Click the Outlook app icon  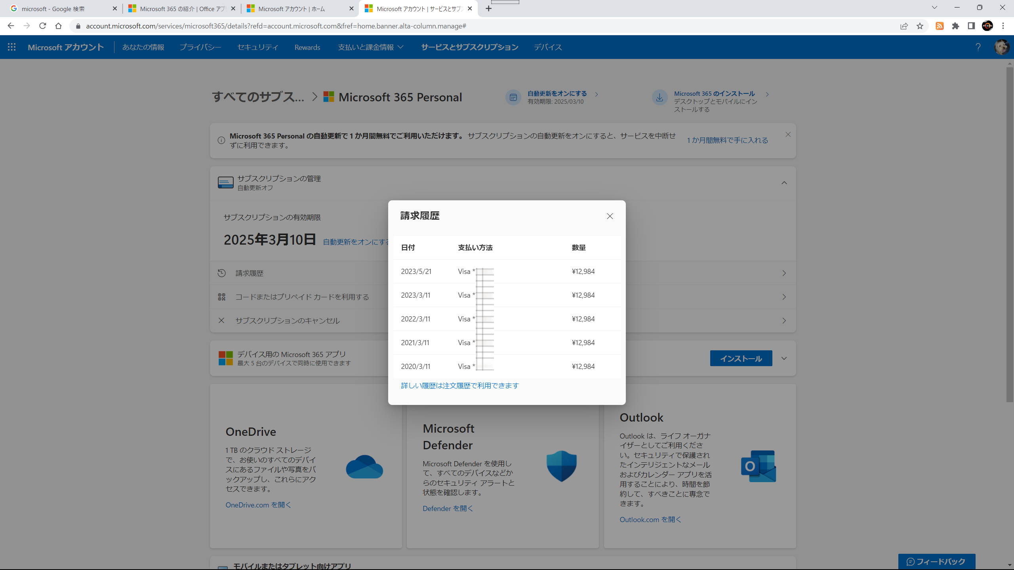[758, 466]
